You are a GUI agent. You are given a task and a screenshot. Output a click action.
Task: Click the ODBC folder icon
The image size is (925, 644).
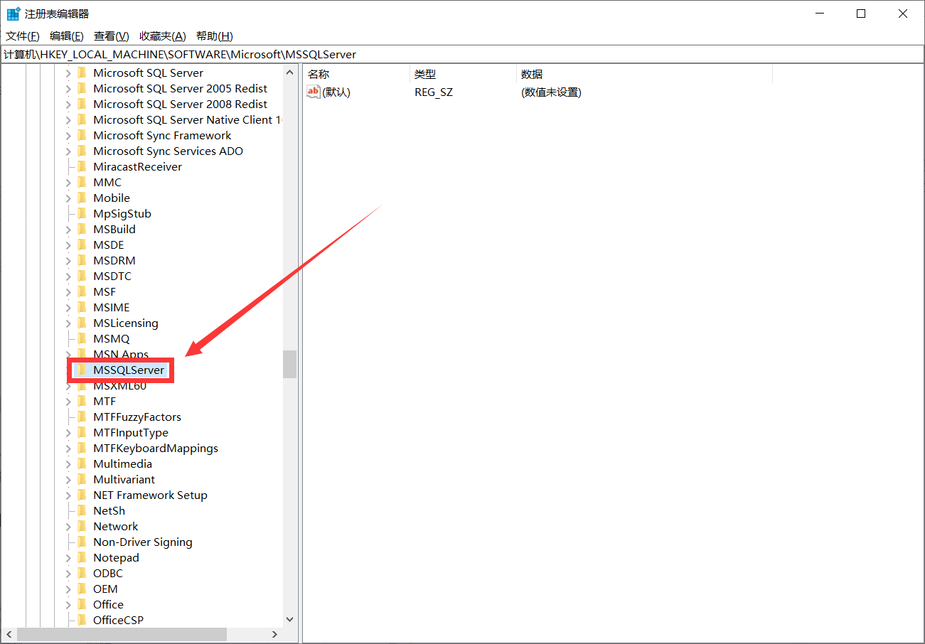click(82, 574)
